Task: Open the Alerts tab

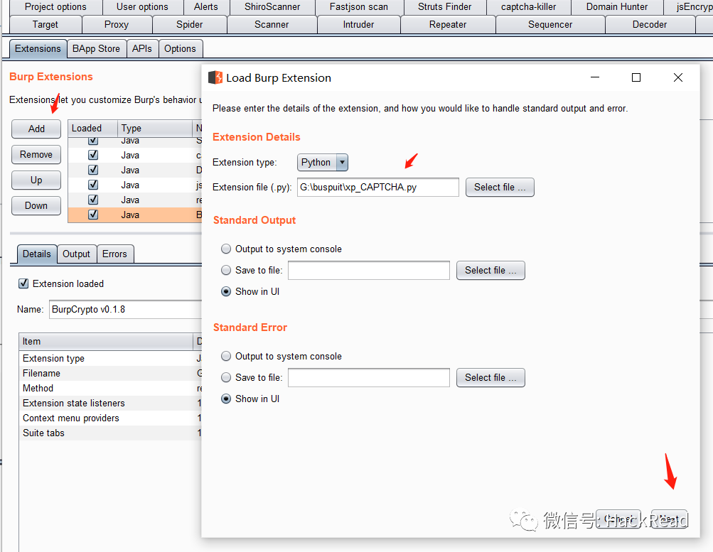Action: coord(206,7)
